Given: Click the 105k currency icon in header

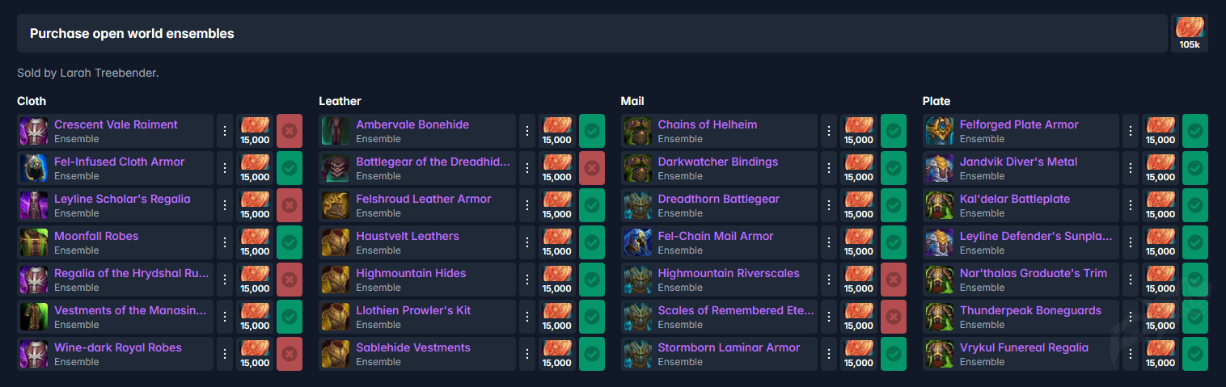Looking at the screenshot, I should 1190,29.
